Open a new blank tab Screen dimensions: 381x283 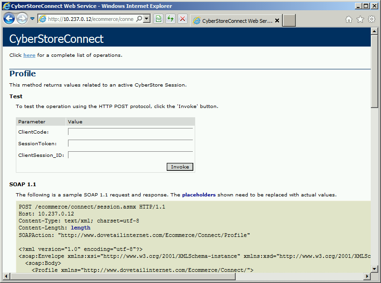289,21
